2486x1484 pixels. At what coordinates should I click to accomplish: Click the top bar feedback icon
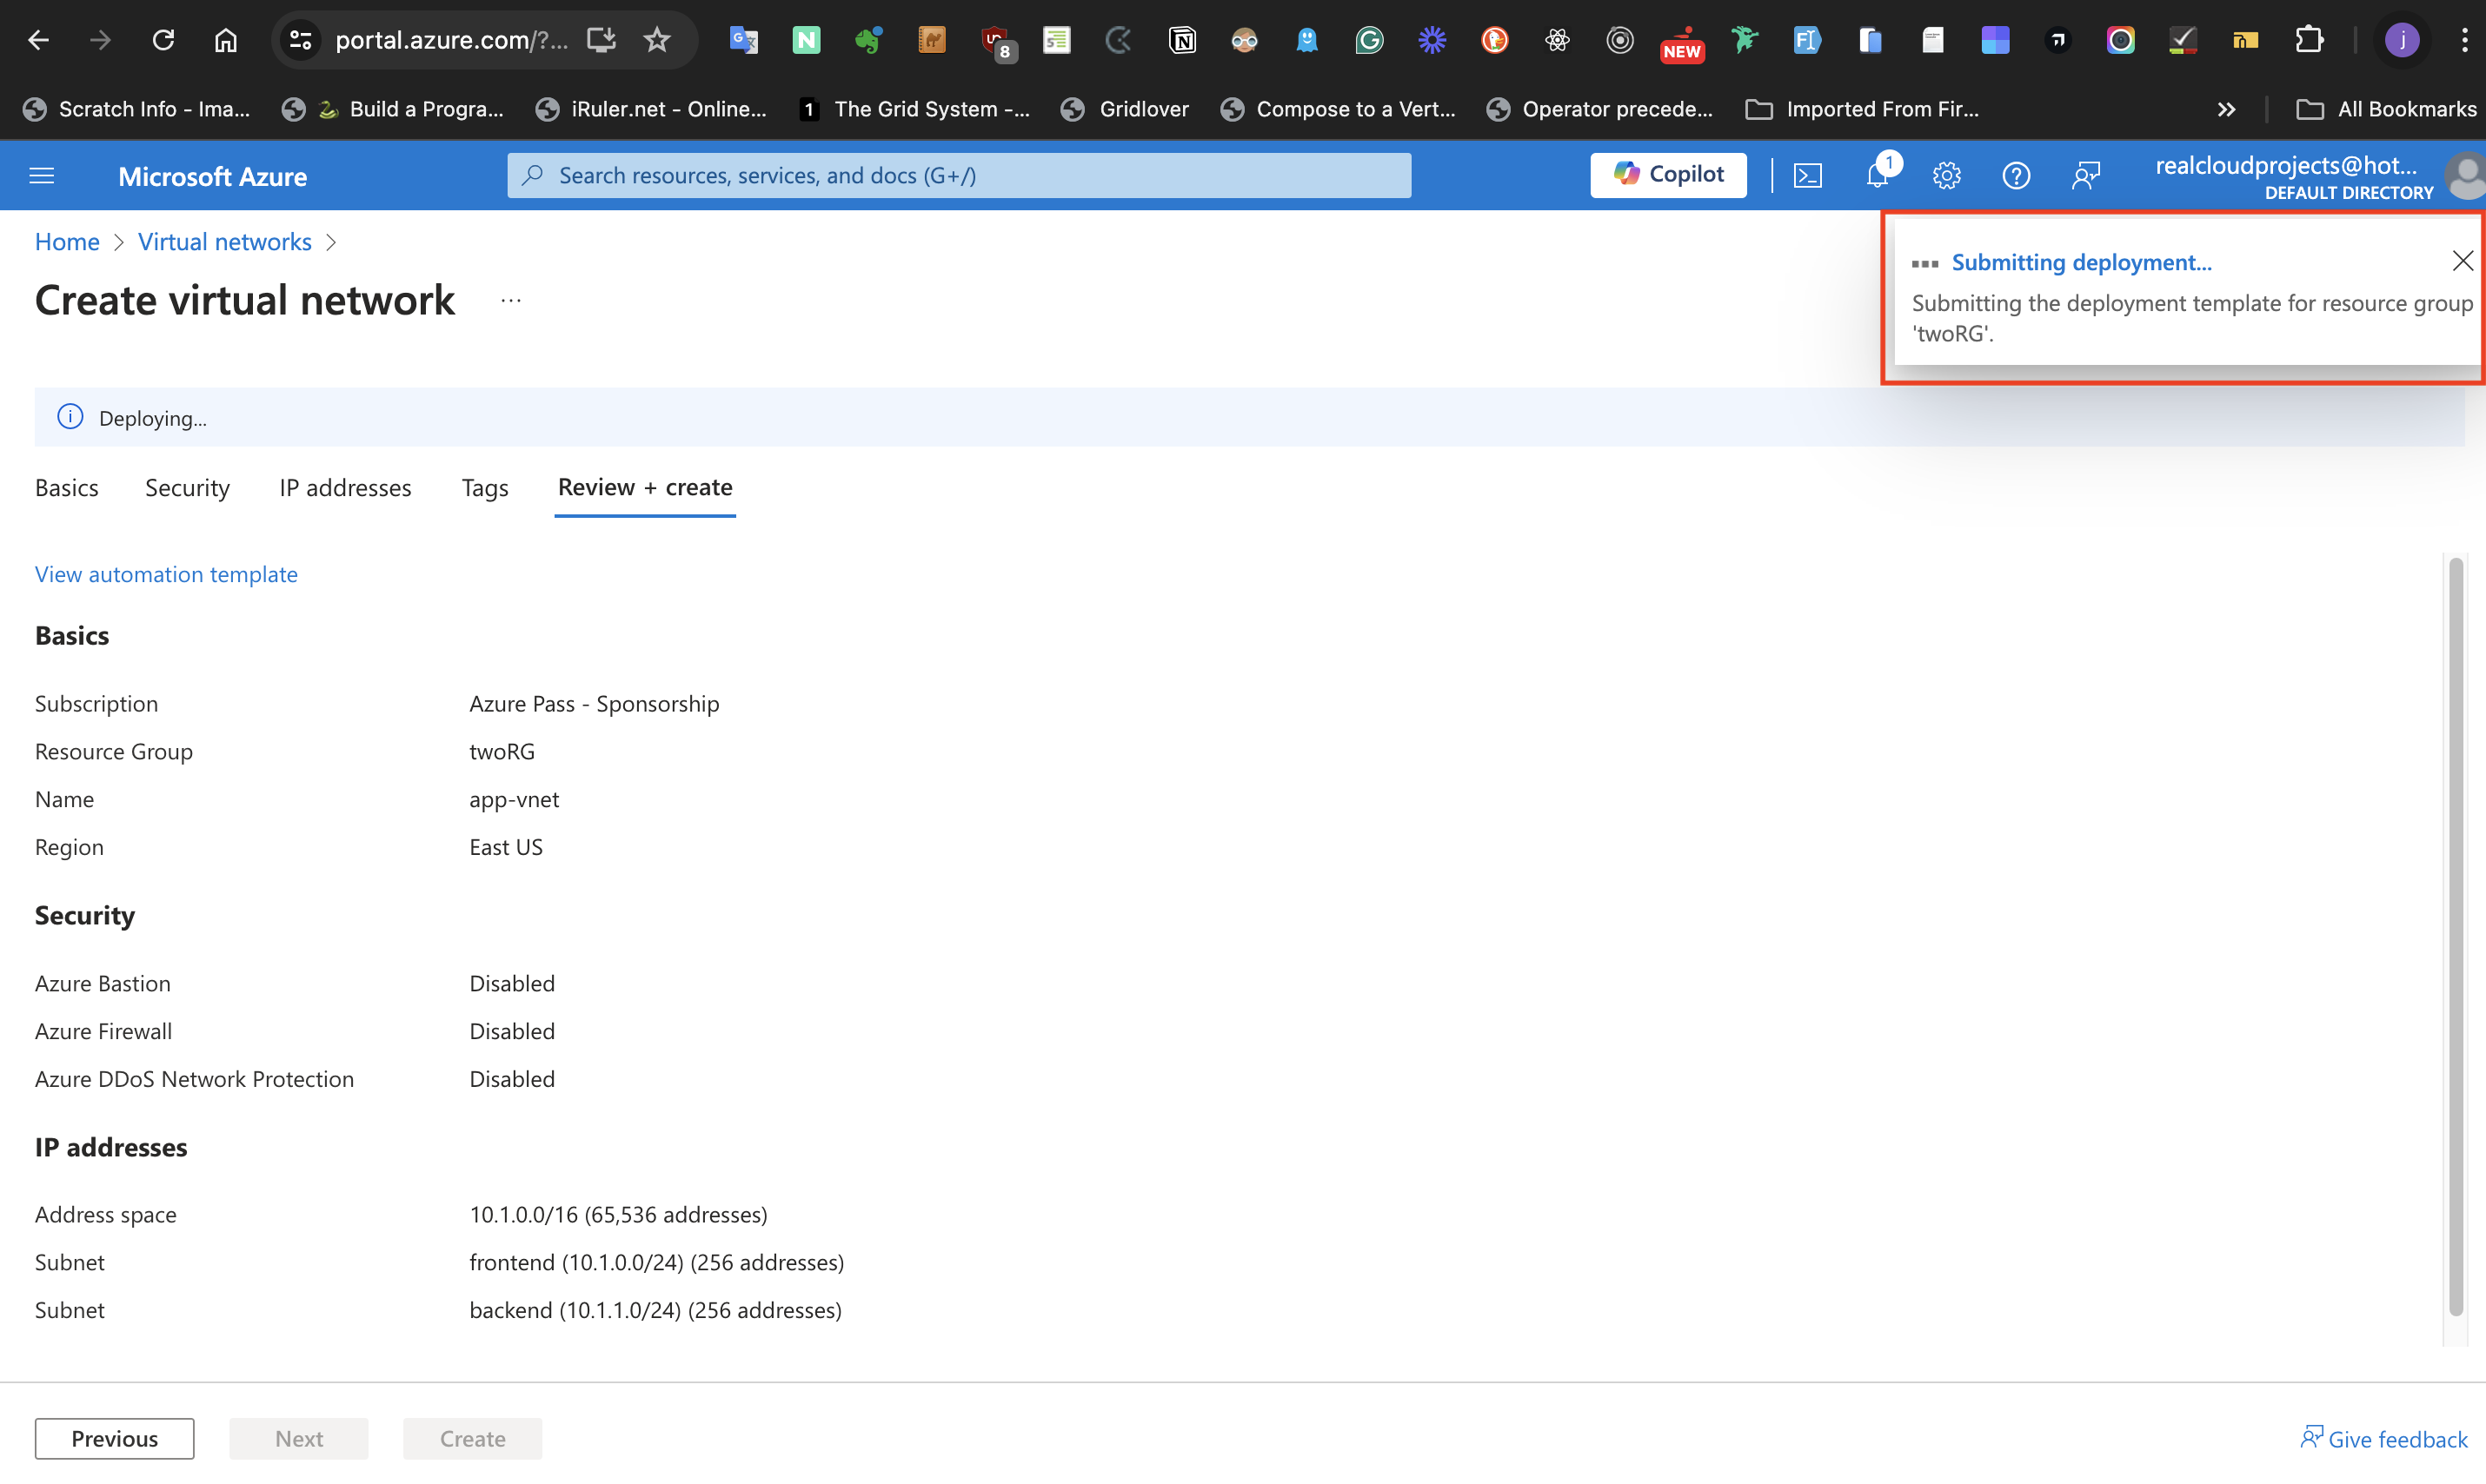2086,176
